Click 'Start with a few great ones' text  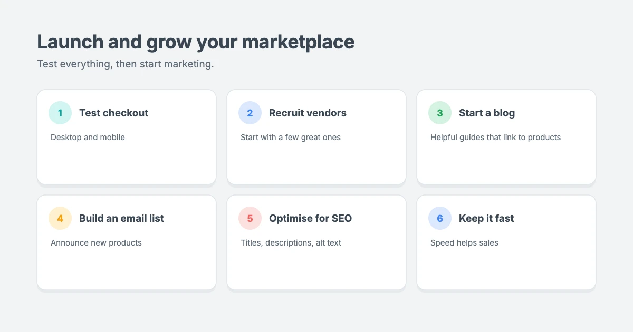(x=291, y=138)
